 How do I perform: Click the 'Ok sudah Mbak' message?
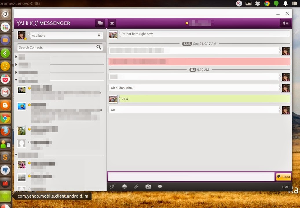pyautogui.click(x=194, y=88)
